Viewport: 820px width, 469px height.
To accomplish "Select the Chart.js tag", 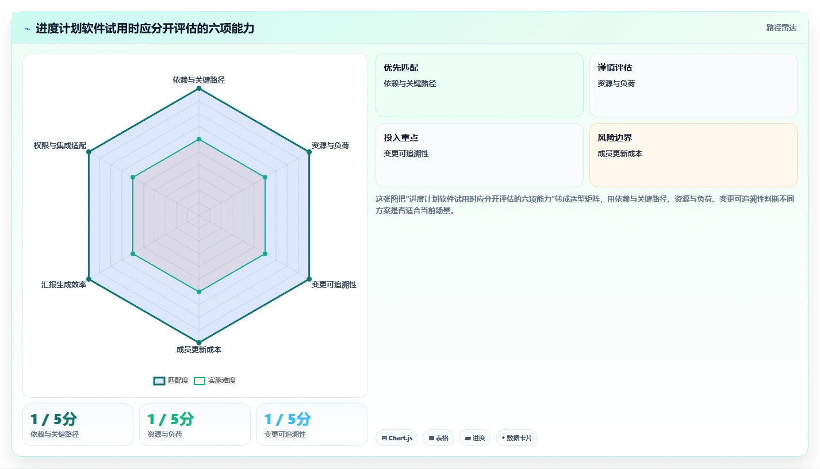I will coord(397,438).
